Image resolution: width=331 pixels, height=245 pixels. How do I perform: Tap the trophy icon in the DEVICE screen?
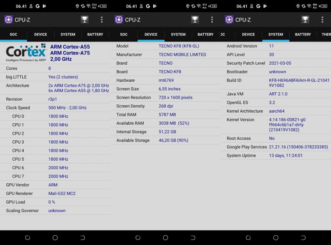point(195,20)
